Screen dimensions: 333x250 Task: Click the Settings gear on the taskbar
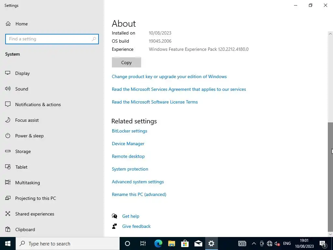tap(211, 243)
